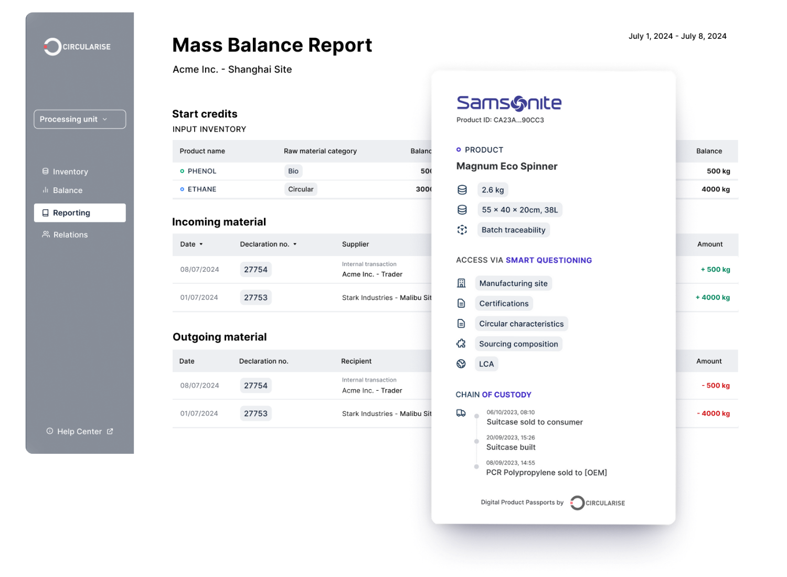Click the Help Center external link icon
The width and height of the screenshot is (787, 577).
point(110,431)
